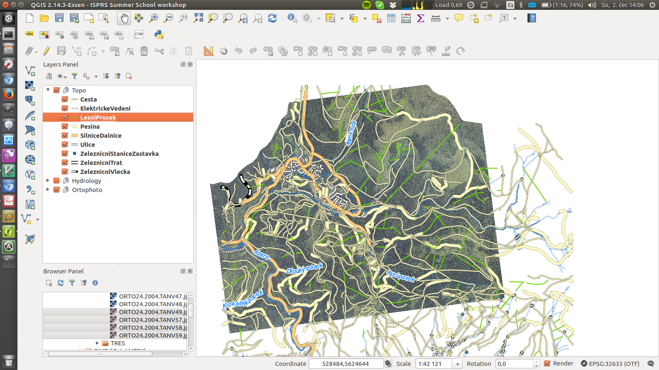
Task: Expand the Hydrology group
Action: tap(48, 180)
